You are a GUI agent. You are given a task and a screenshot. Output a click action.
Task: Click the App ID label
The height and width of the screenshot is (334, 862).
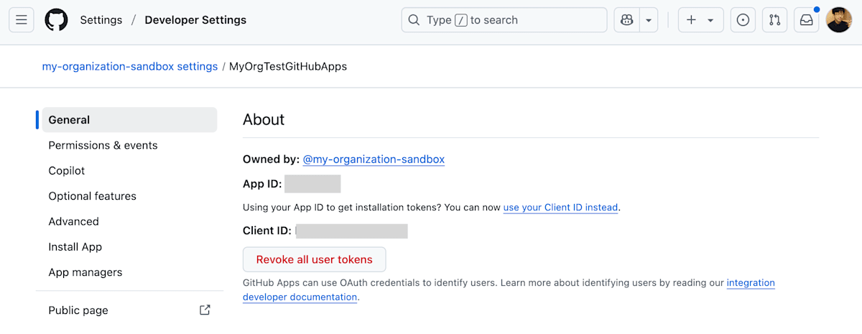point(262,184)
